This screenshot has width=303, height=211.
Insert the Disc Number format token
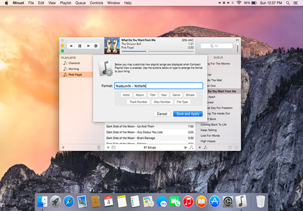tap(162, 102)
